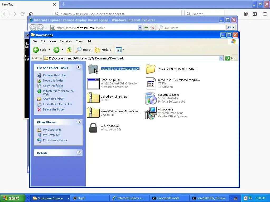Open Mypal library icon

(x=247, y=14)
